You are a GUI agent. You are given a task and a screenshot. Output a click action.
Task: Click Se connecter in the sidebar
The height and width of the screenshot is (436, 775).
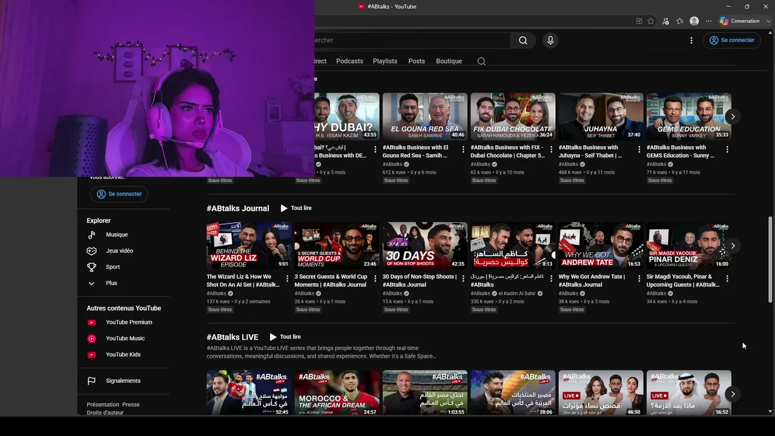tap(119, 194)
